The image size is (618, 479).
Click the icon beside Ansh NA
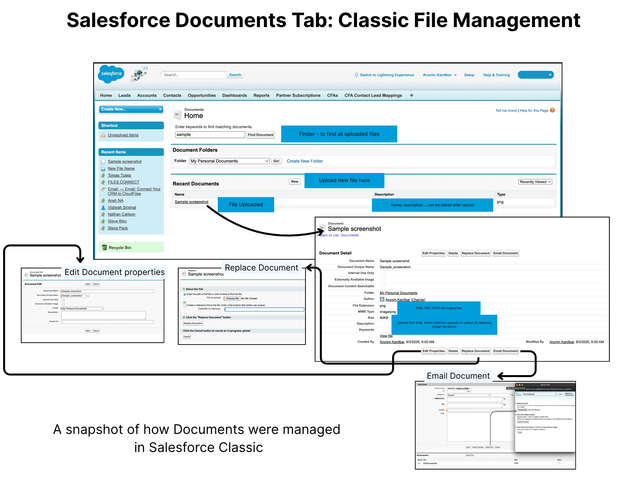tap(103, 201)
